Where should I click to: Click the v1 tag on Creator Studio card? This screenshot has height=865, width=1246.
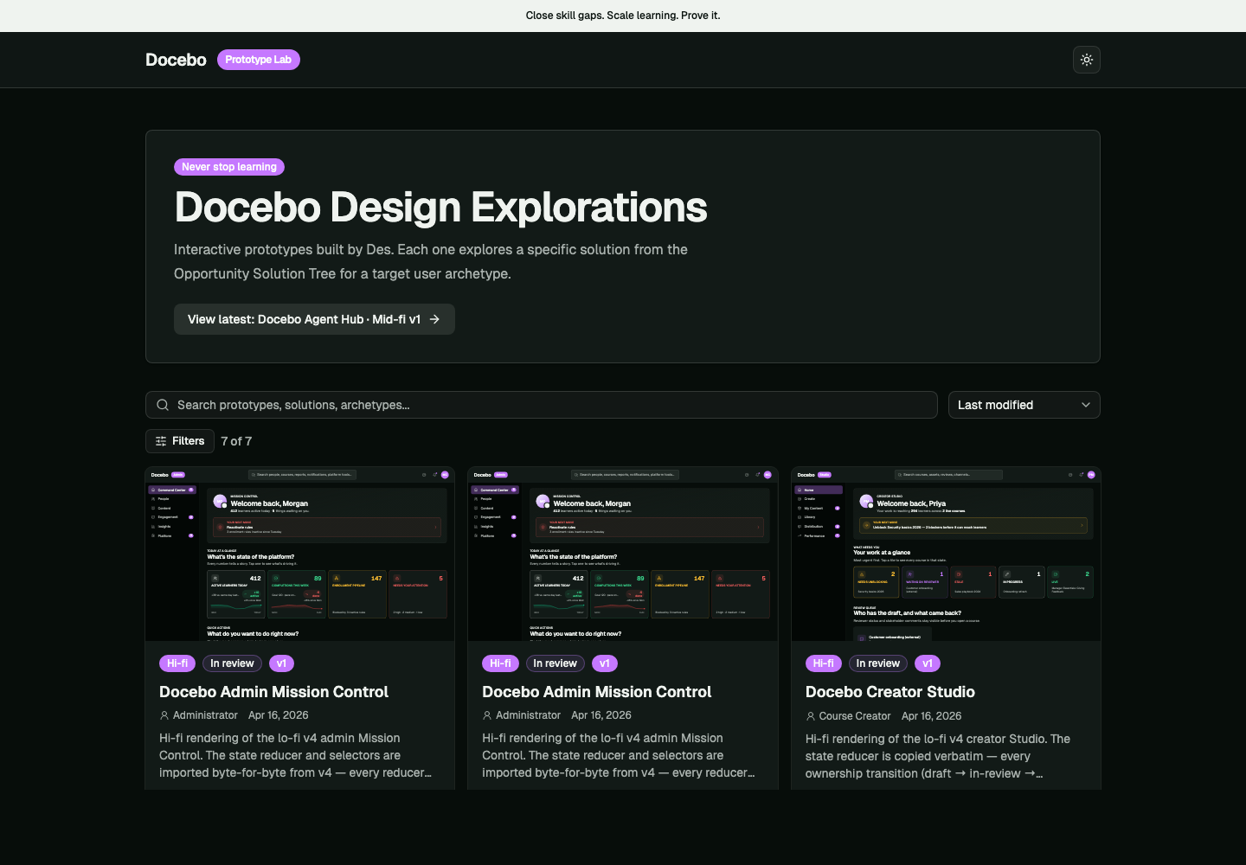[928, 663]
